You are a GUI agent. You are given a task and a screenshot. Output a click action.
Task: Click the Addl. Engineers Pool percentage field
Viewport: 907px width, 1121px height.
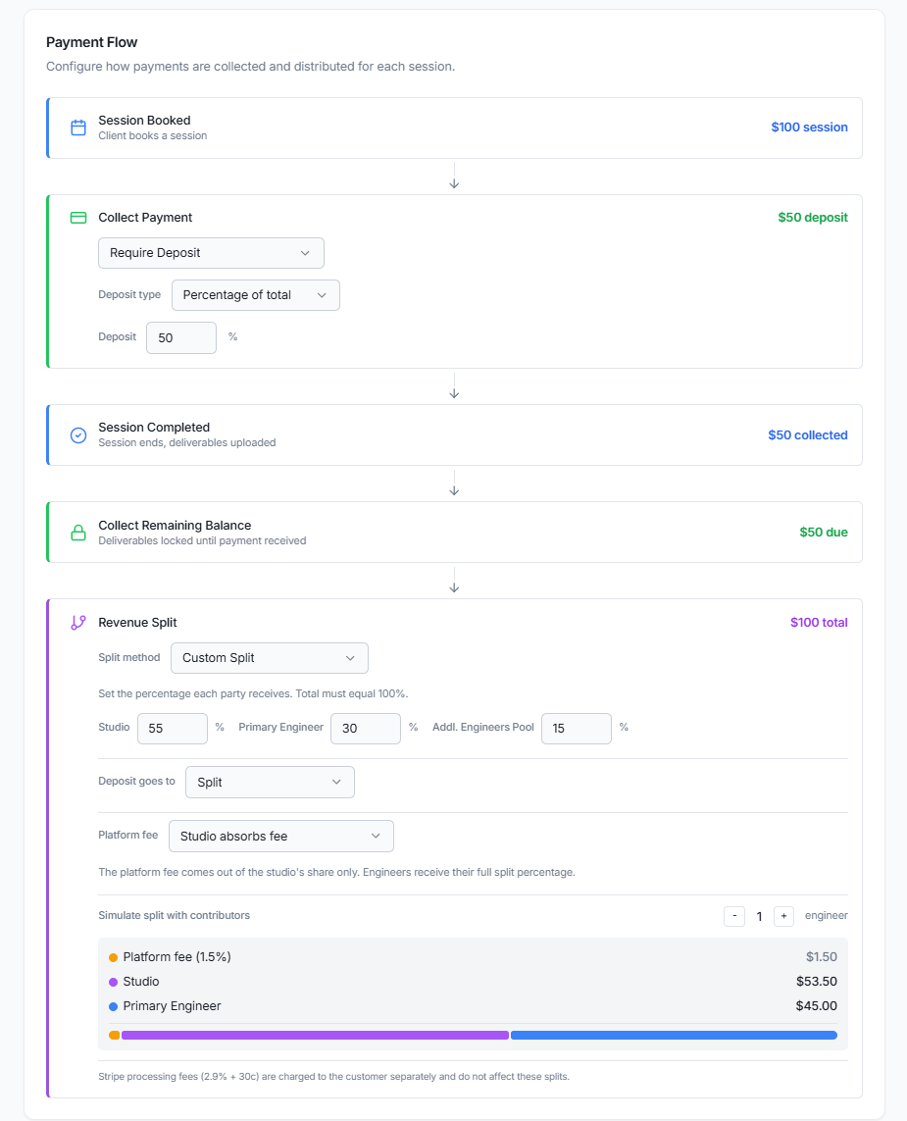pos(577,729)
